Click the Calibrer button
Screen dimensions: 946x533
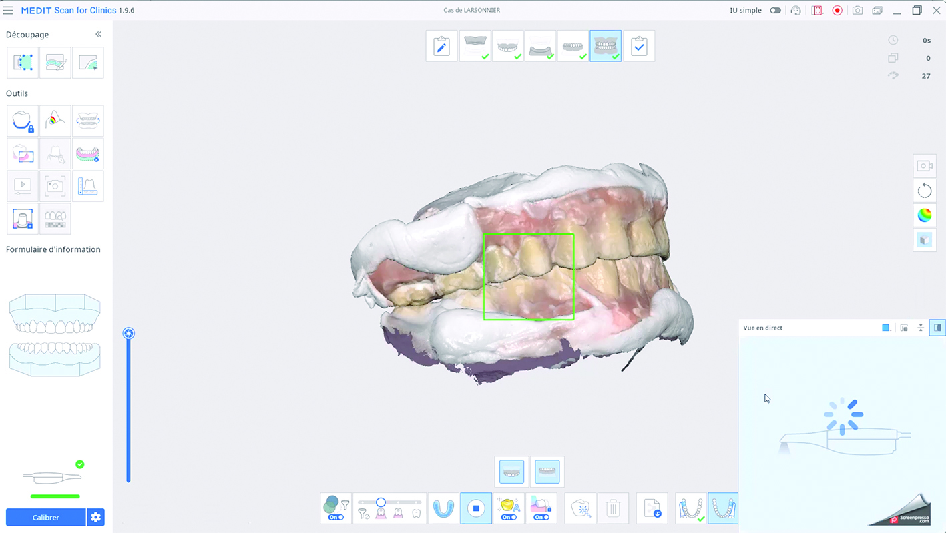pyautogui.click(x=46, y=517)
